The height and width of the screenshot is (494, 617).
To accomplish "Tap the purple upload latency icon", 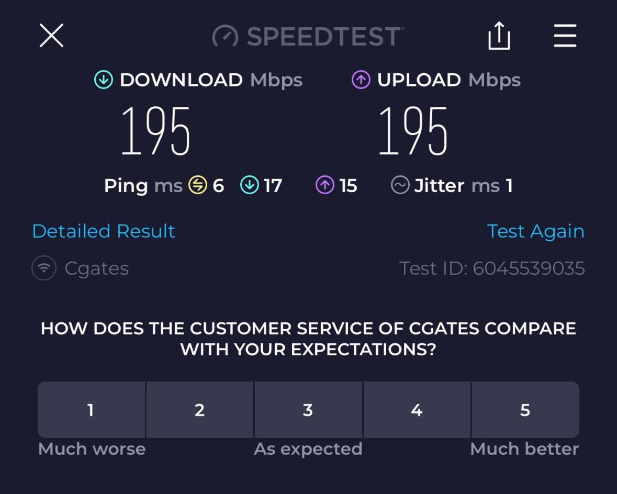I will (325, 185).
